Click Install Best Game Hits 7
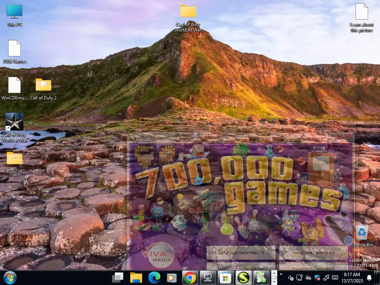 coord(313,253)
